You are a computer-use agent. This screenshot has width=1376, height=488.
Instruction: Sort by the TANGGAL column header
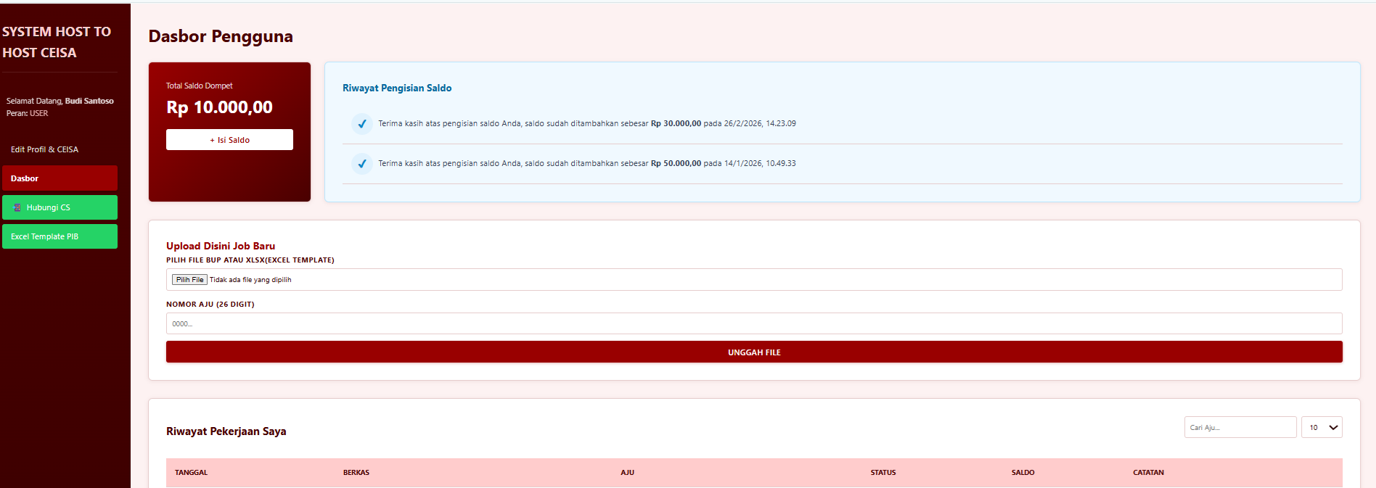click(x=191, y=473)
